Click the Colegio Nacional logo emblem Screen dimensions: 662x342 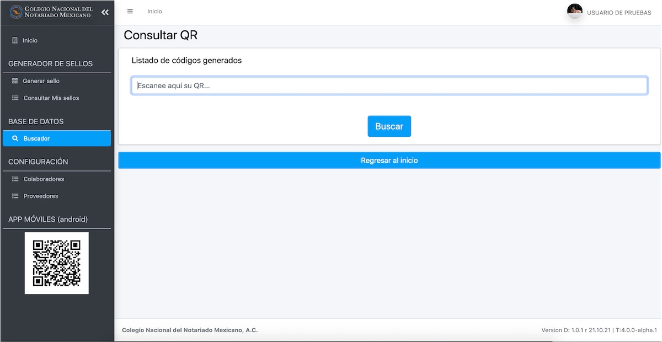pos(16,12)
